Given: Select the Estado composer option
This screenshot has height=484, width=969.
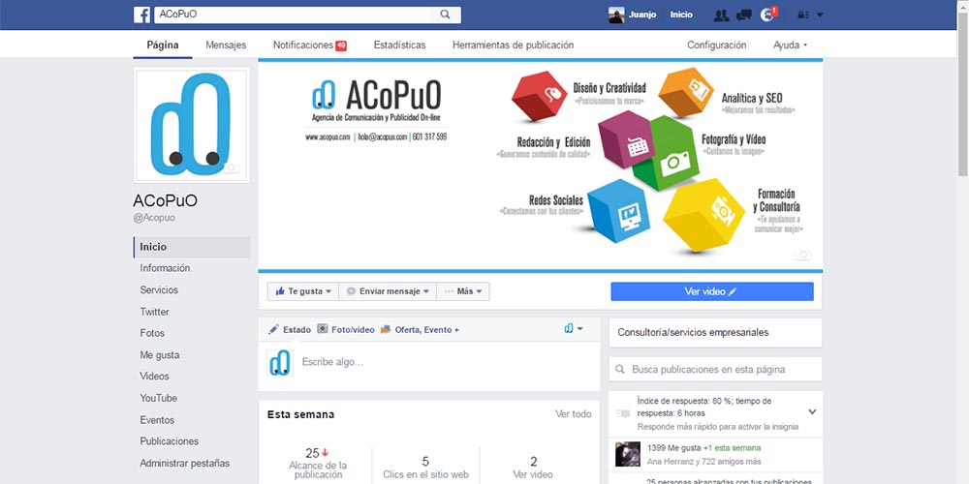Looking at the screenshot, I should click(290, 330).
